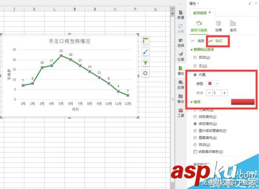The width and height of the screenshot is (259, 189).
Task: Click the pin icon on properties panel
Action: click(250, 3)
